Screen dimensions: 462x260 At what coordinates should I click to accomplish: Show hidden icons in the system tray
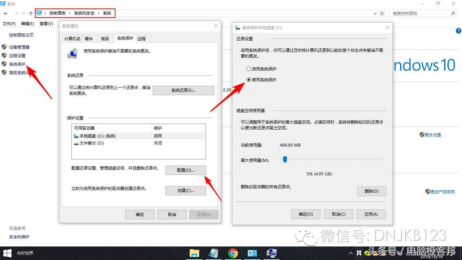coord(351,253)
